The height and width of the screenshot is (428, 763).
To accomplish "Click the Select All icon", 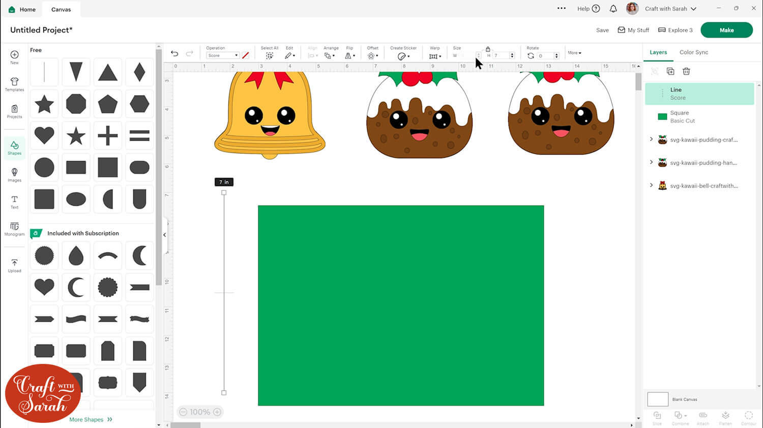I will pyautogui.click(x=270, y=55).
